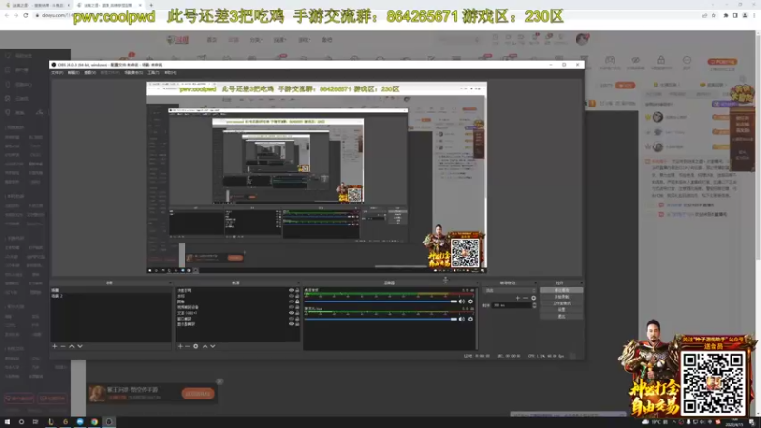This screenshot has width=761, height=428.
Task: Remove selected source with minus icon in Sources panel
Action: tap(187, 346)
